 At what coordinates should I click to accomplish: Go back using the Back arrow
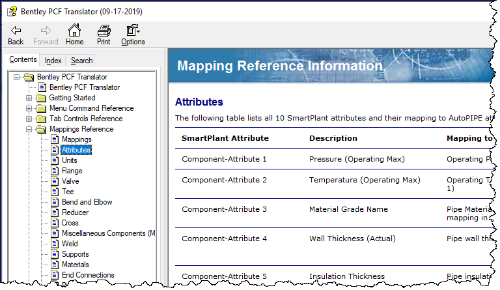[x=16, y=35]
